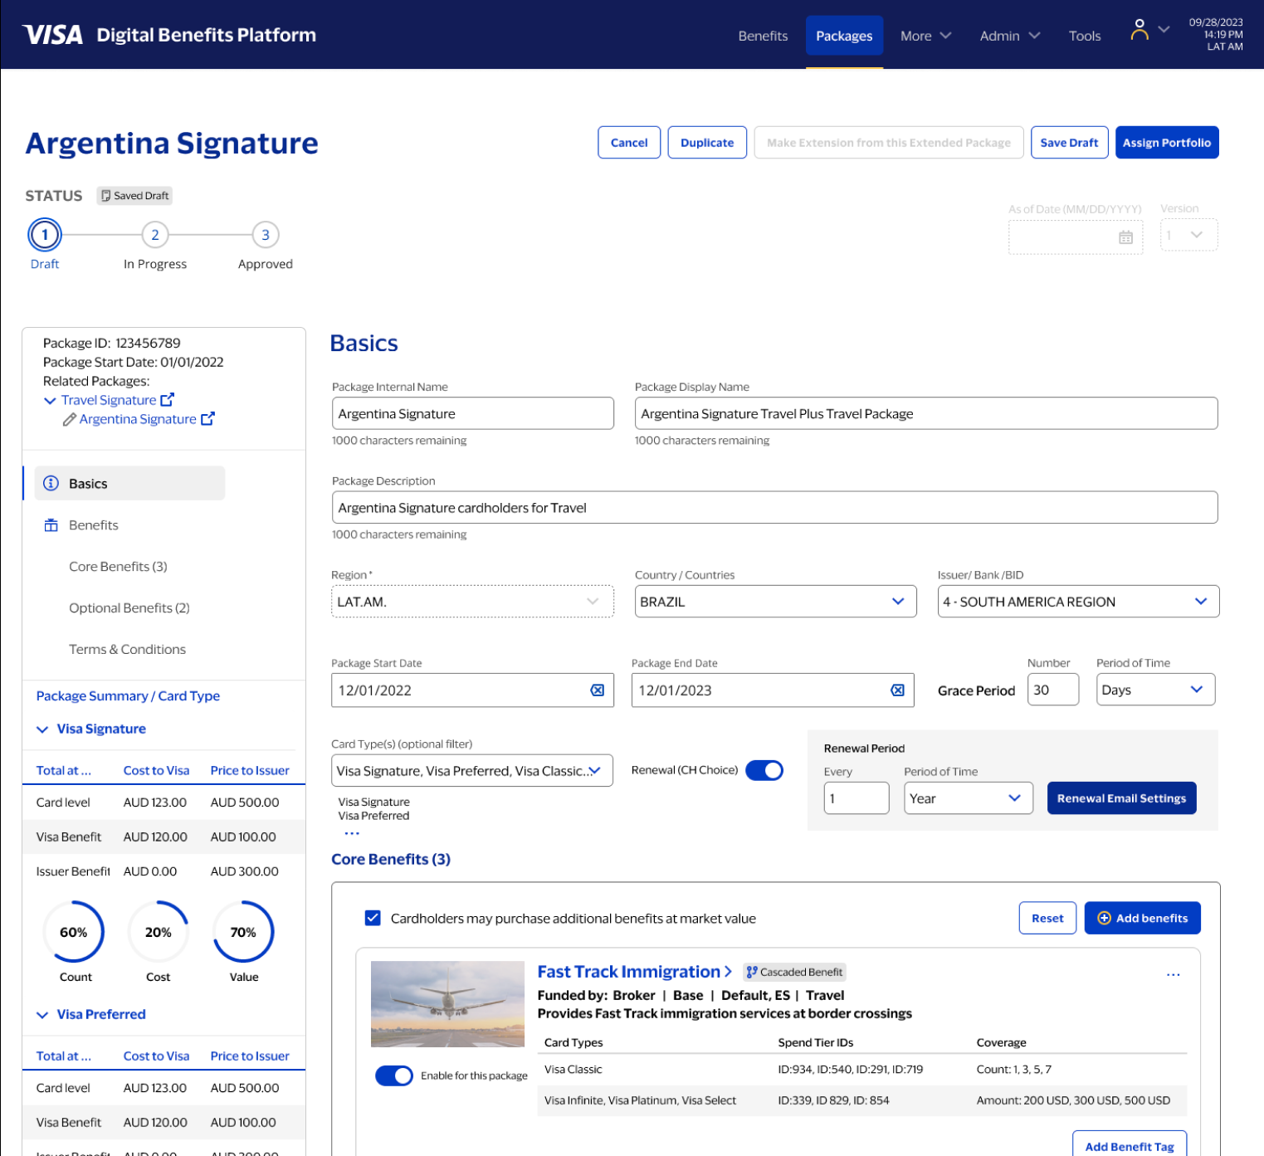Screen dimensions: 1264x1156
Task: Open external link icon beside Travel Signature
Action: [x=167, y=400]
